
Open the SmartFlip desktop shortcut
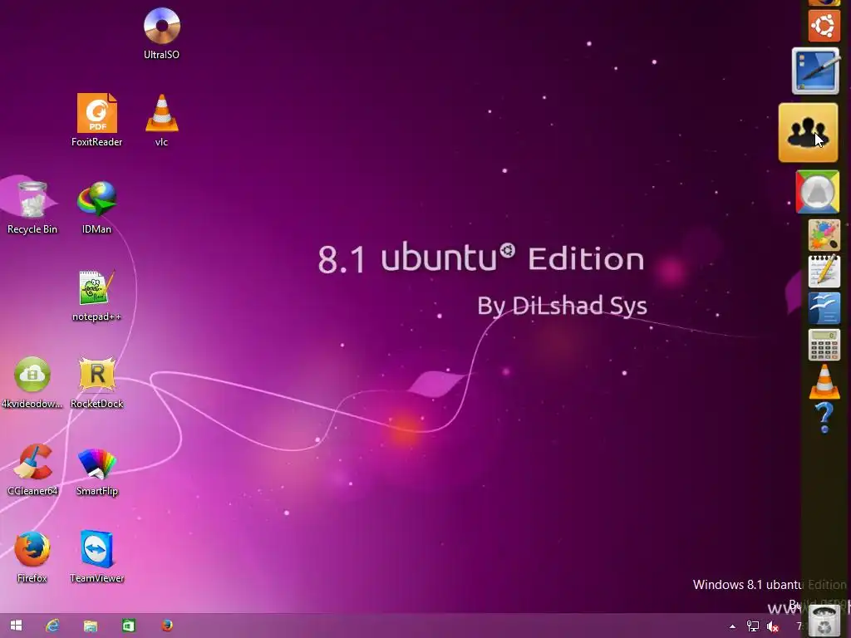tap(96, 470)
